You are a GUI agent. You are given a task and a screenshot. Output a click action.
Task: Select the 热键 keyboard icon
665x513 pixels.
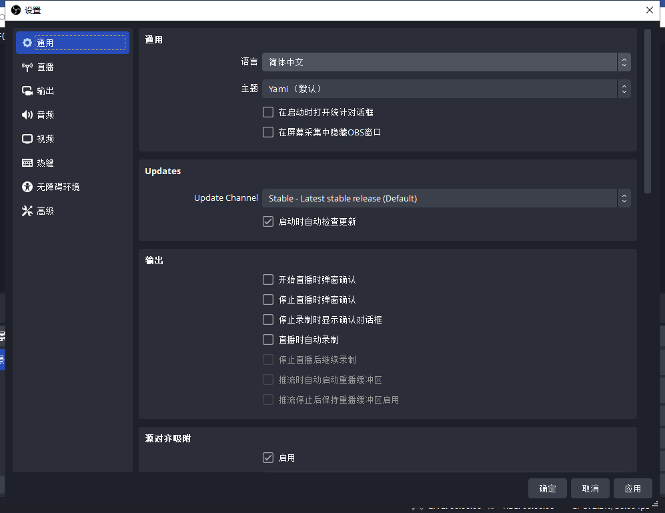click(27, 163)
